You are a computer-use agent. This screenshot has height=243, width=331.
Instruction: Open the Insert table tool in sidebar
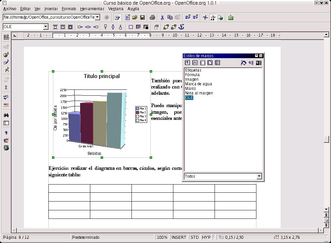pos(6,37)
